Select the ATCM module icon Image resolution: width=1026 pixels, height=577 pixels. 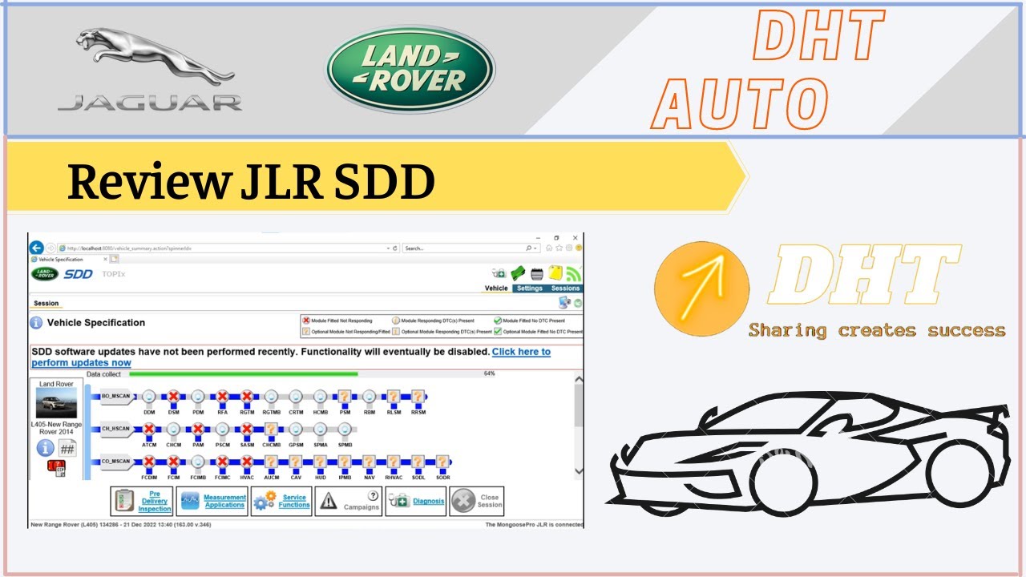(x=149, y=429)
